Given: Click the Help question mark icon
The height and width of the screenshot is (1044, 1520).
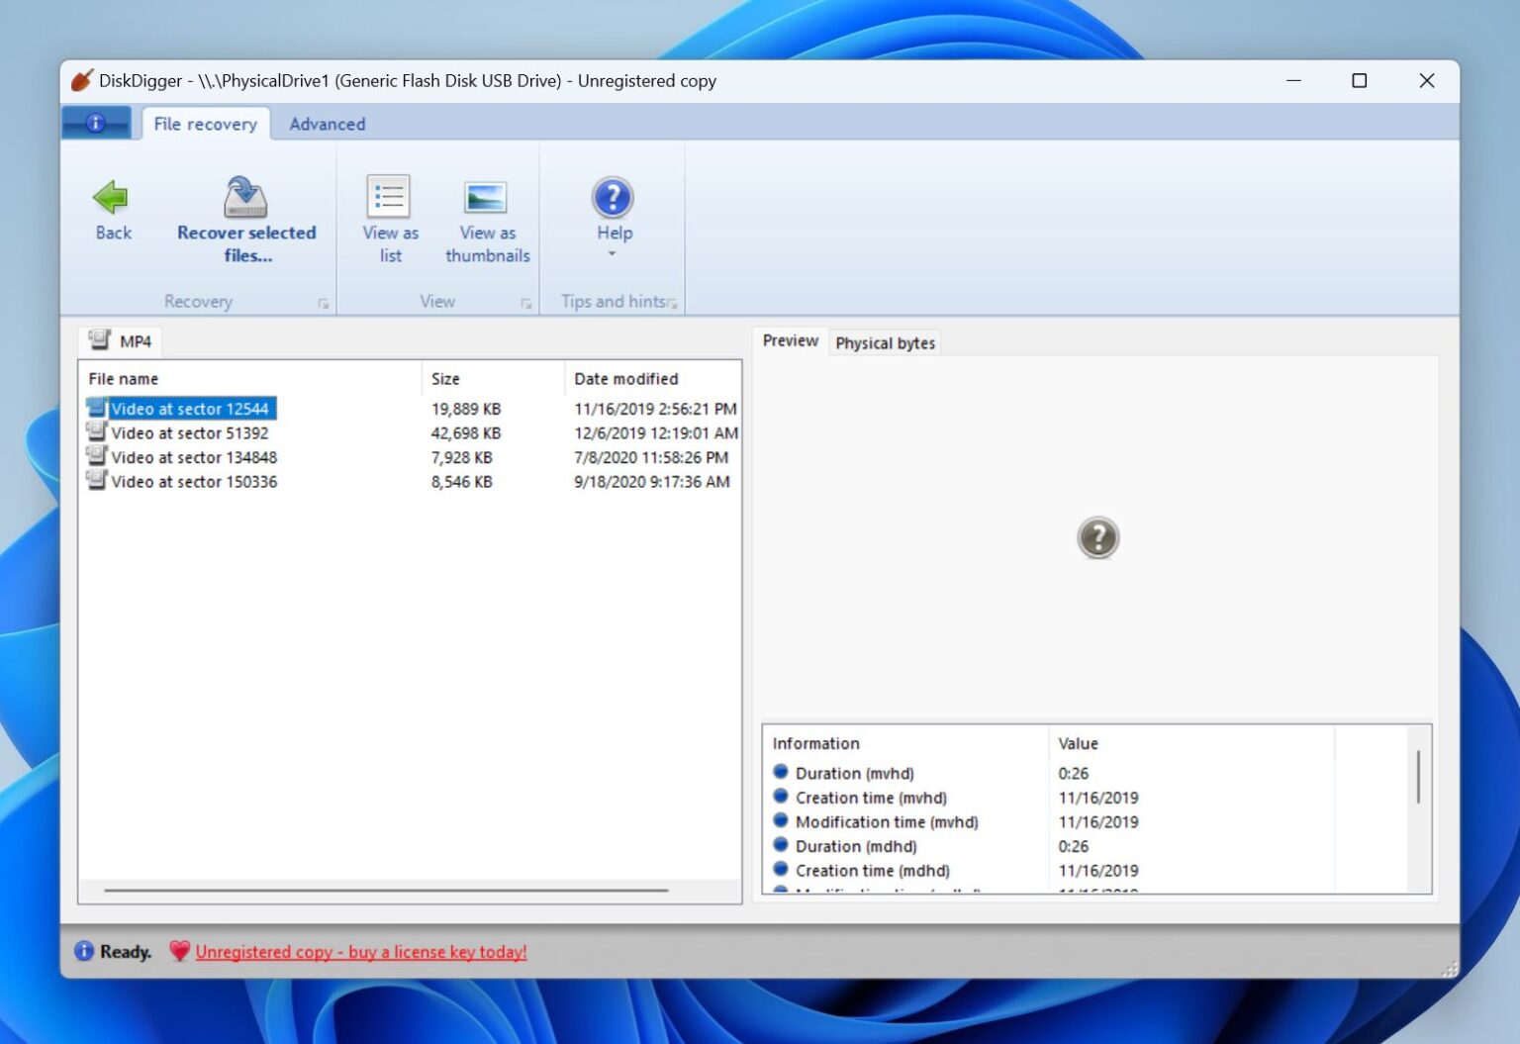Looking at the screenshot, I should [x=613, y=198].
